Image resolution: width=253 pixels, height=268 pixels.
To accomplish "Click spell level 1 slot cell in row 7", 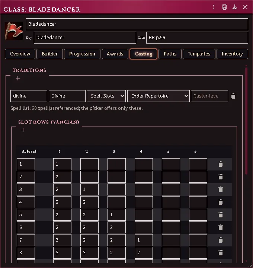I will click(62, 240).
